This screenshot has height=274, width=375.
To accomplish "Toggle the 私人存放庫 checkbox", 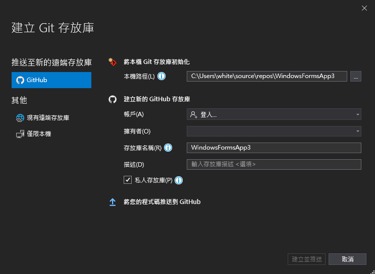I will pos(128,180).
